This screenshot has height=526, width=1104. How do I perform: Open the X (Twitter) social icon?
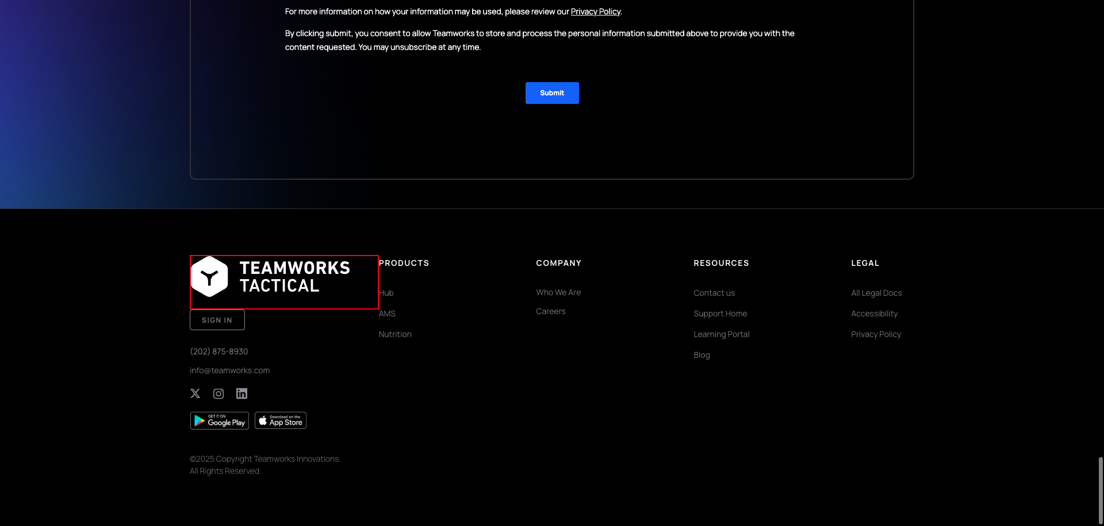point(195,393)
